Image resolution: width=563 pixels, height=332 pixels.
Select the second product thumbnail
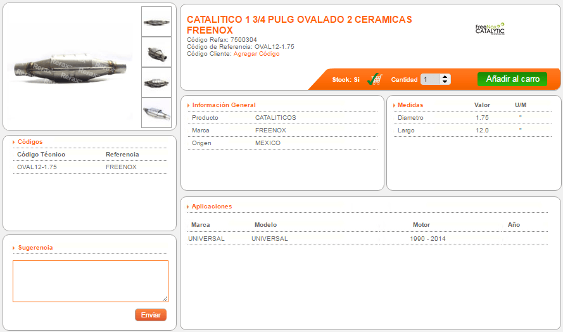[x=156, y=52]
